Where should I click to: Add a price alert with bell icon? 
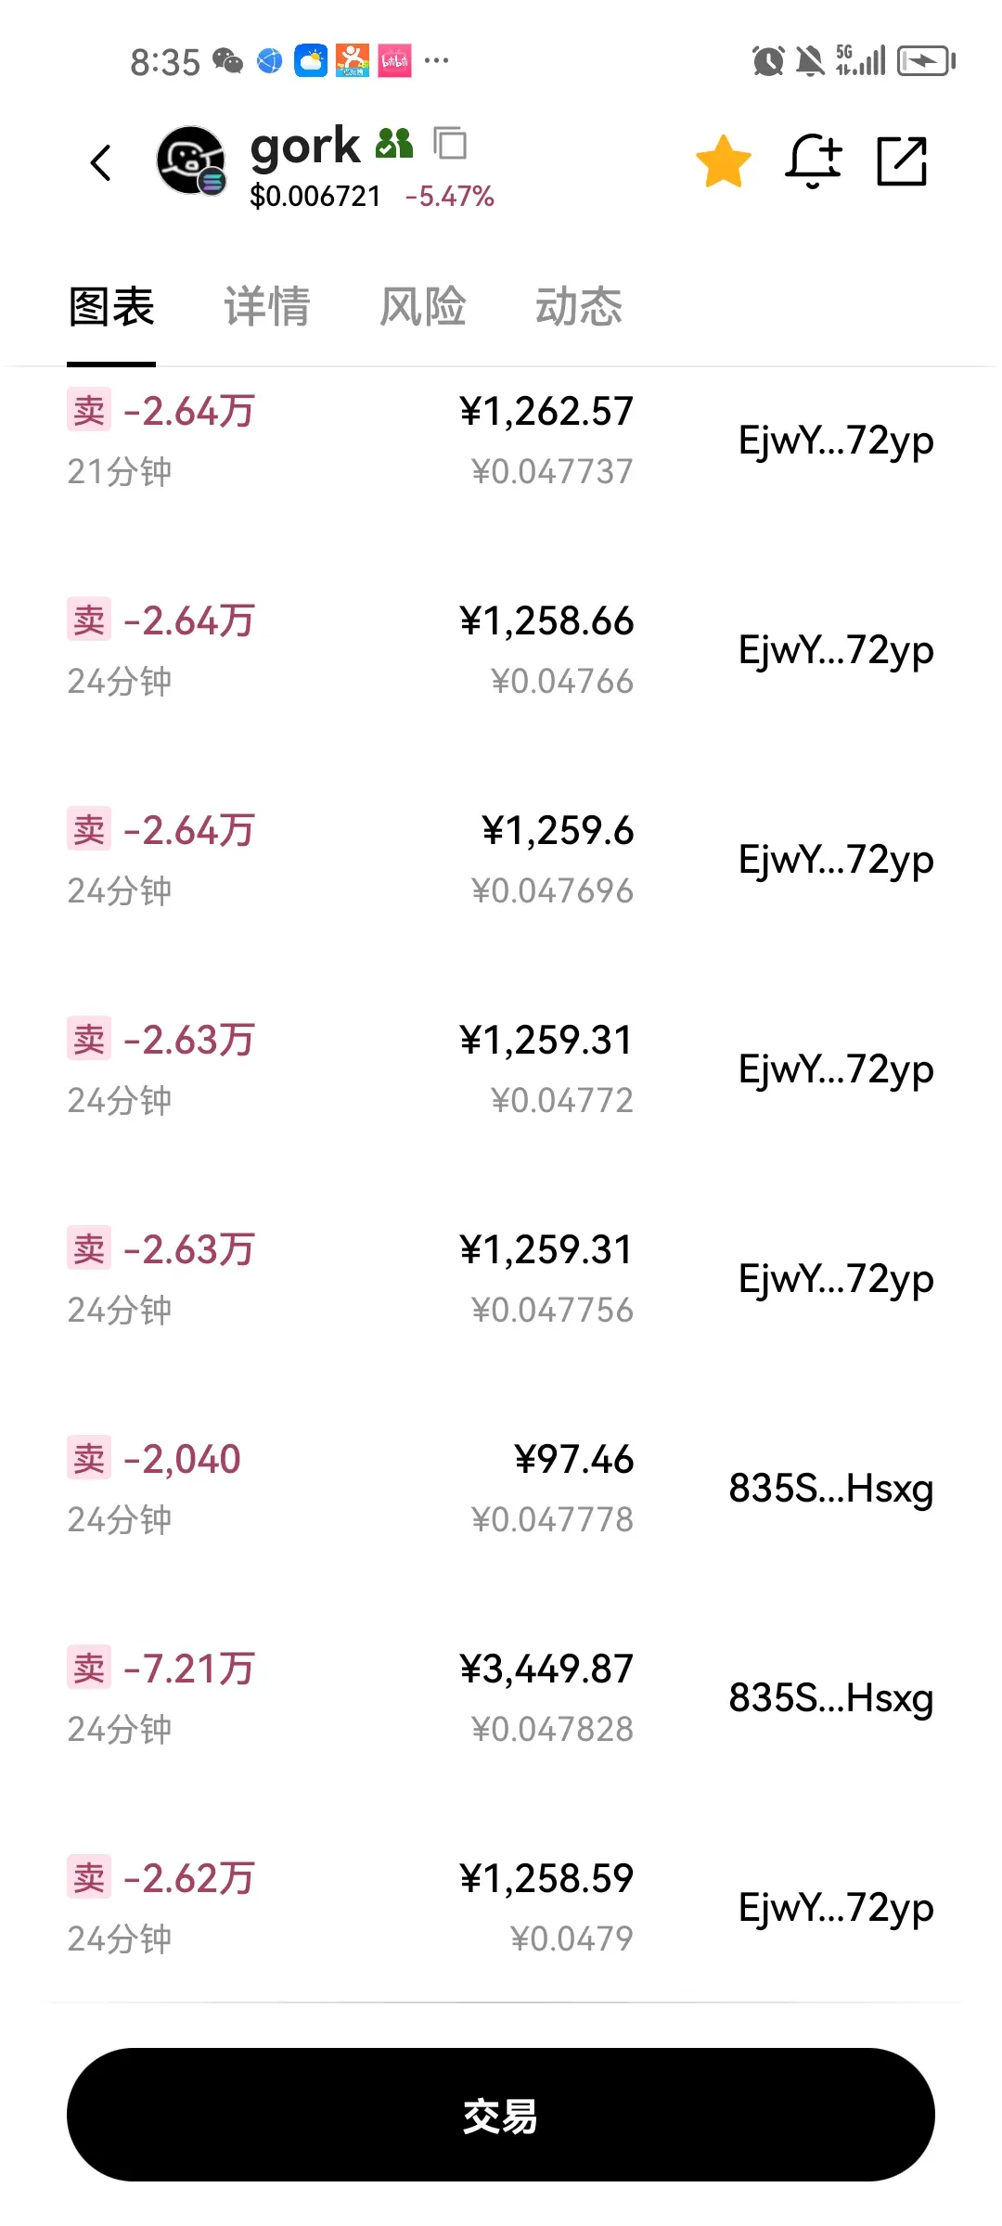(x=814, y=160)
